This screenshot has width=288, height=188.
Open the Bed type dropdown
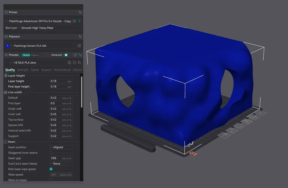click(50, 28)
